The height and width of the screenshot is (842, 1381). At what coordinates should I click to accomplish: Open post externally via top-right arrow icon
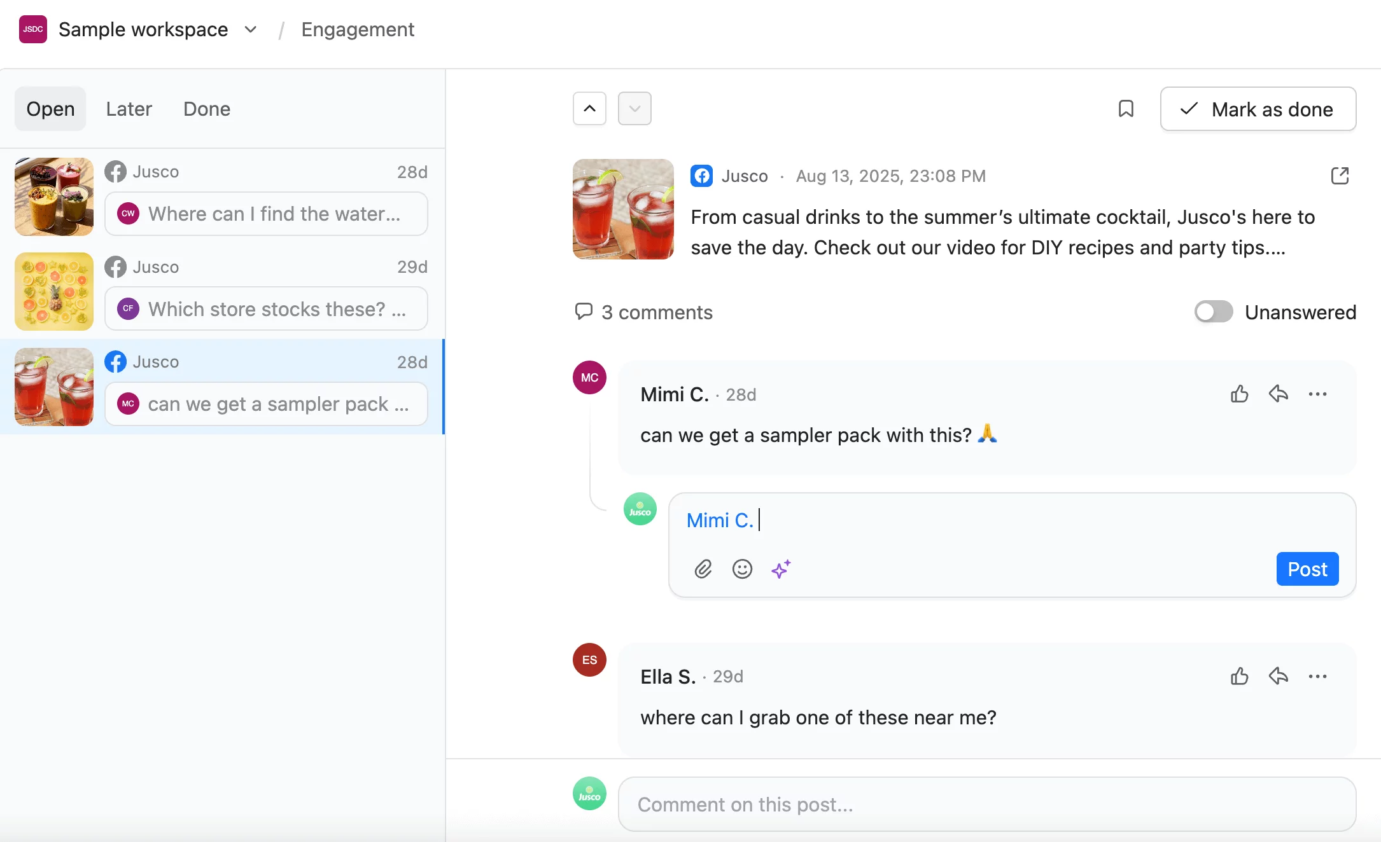[x=1340, y=176]
